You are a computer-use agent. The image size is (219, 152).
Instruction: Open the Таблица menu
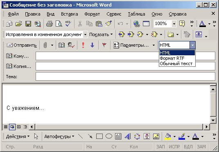[136, 14]
